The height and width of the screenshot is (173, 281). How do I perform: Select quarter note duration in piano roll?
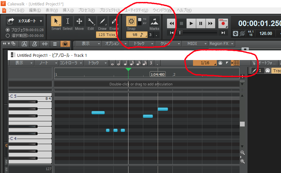click(125, 63)
